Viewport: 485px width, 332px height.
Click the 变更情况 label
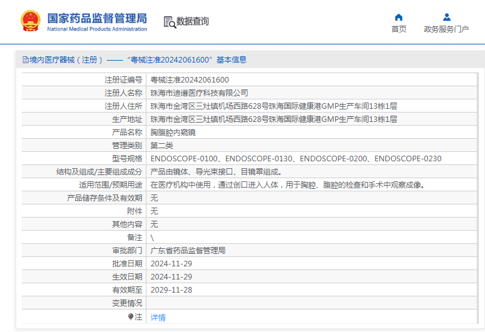(127, 303)
